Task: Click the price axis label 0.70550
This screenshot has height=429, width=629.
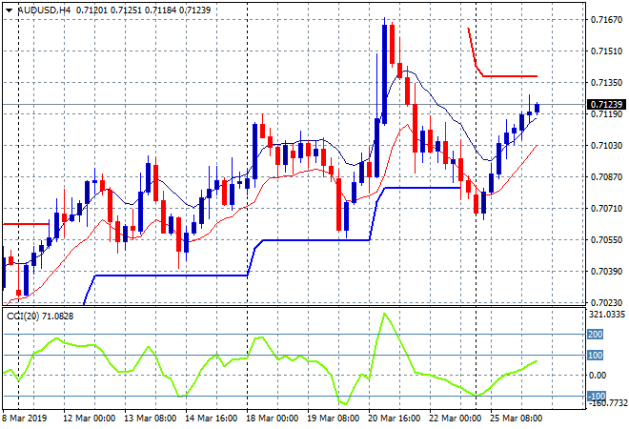Action: point(606,239)
